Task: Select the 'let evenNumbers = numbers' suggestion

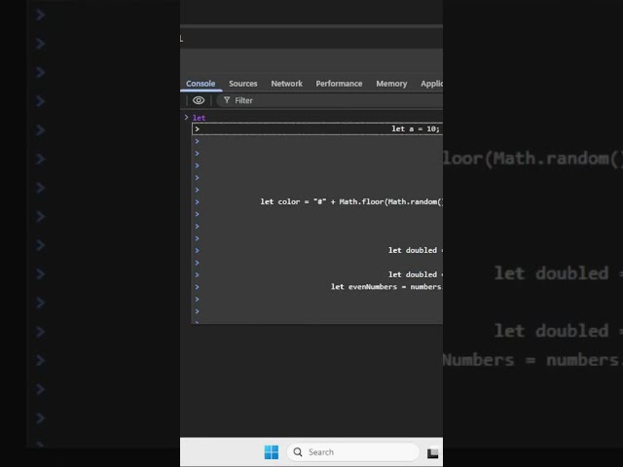Action: 317,287
